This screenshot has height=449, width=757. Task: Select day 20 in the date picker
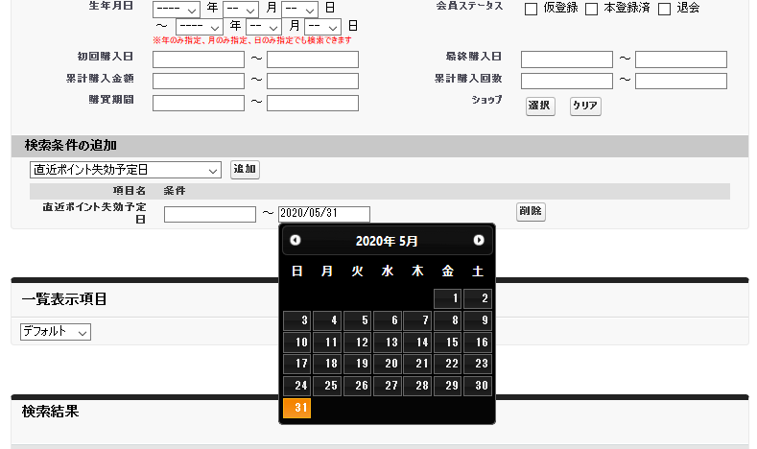[388, 365]
